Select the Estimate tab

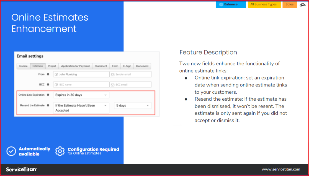38,66
